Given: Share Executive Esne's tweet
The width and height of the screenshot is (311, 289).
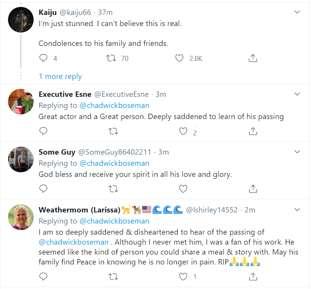Looking at the screenshot, I should [253, 131].
